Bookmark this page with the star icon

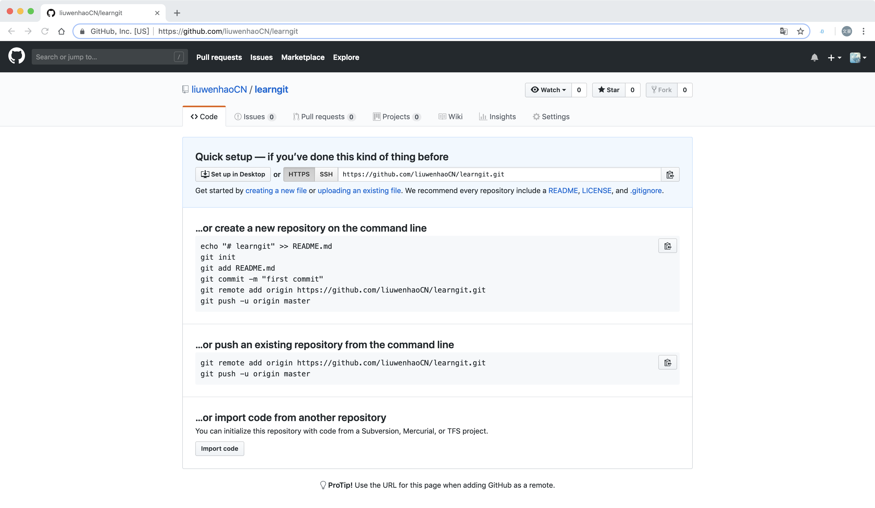point(800,31)
